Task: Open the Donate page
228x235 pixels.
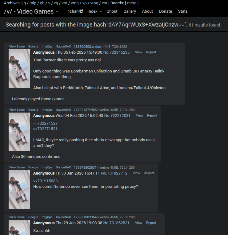Action: 166,11
